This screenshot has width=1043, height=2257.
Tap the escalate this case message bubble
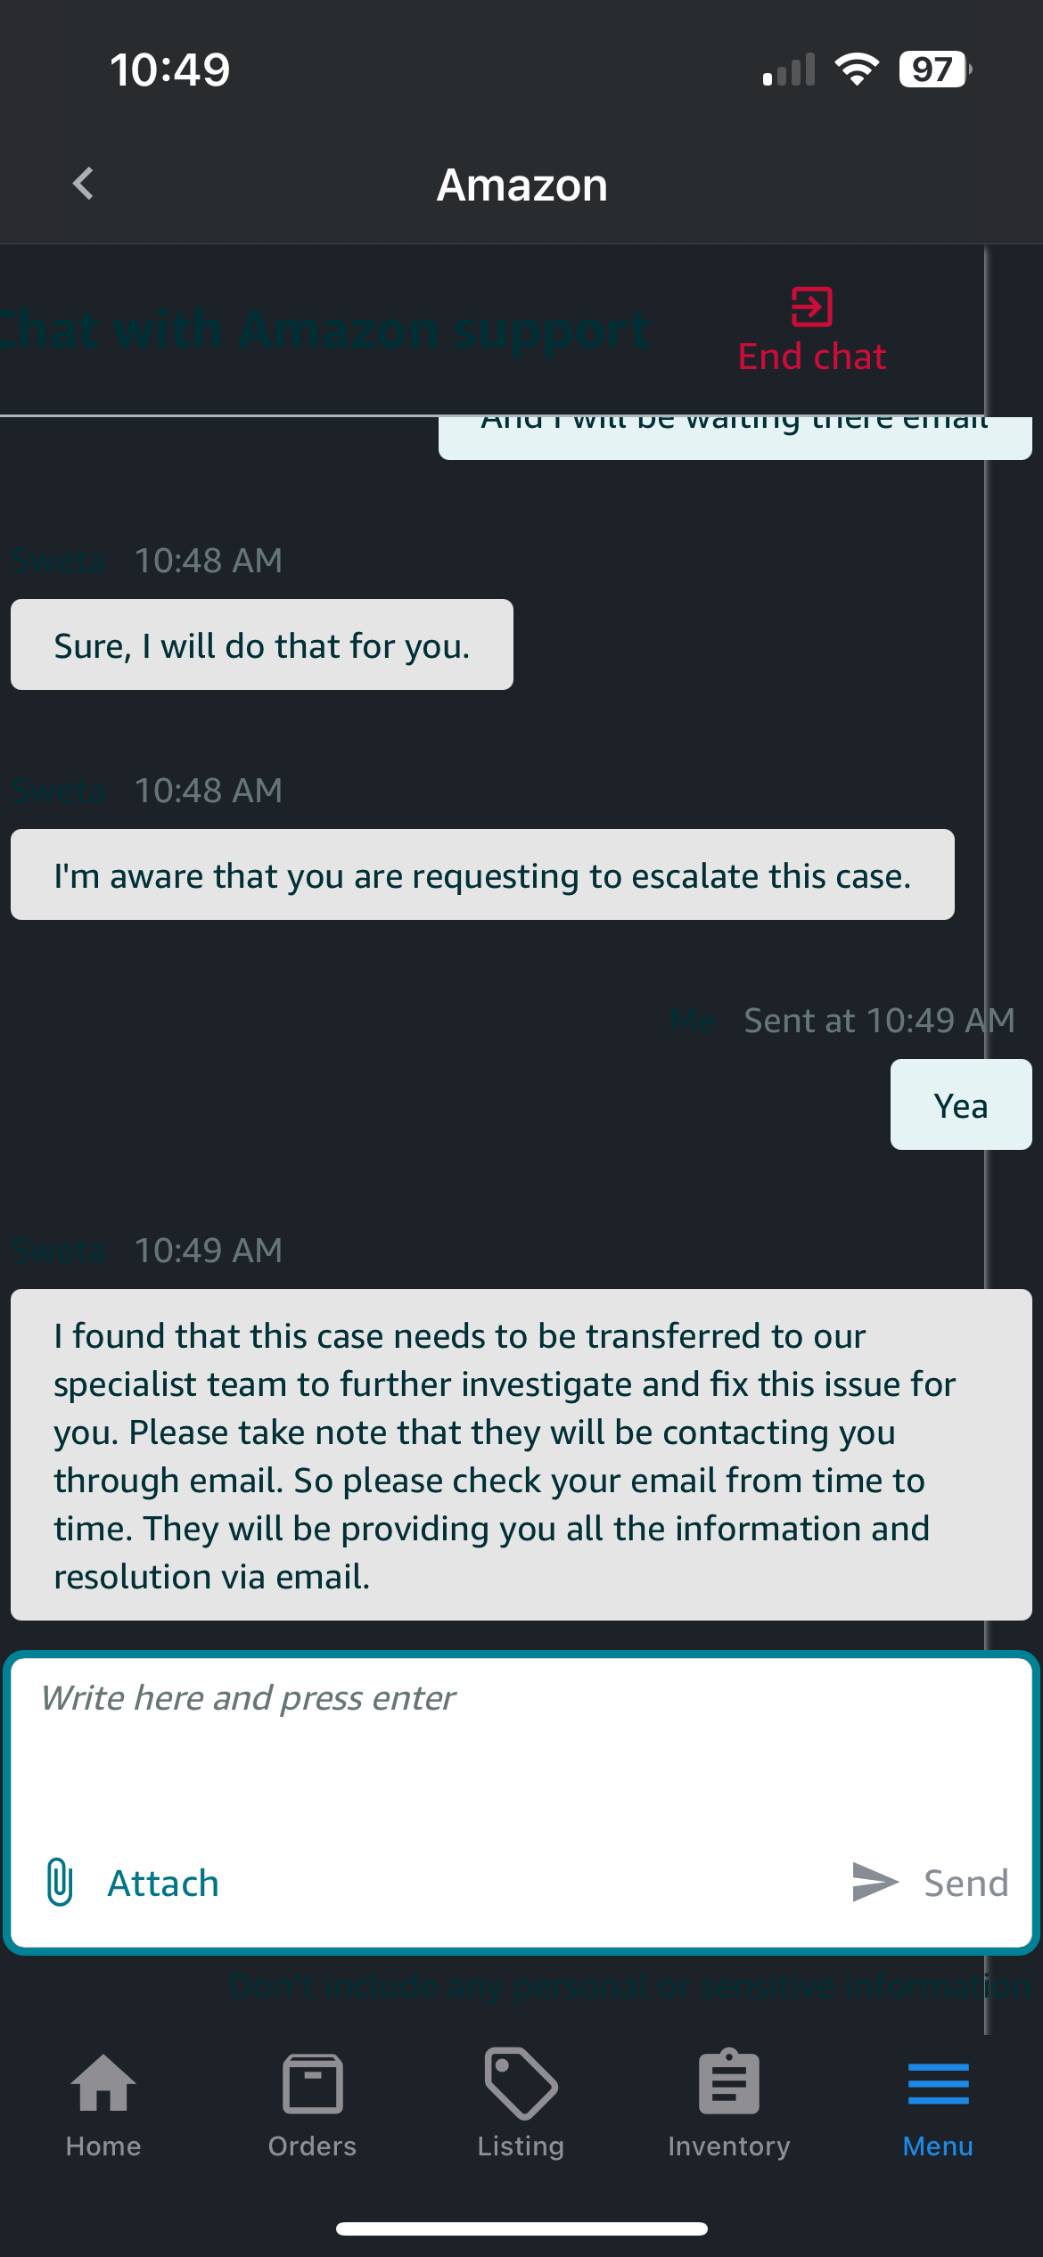482,874
